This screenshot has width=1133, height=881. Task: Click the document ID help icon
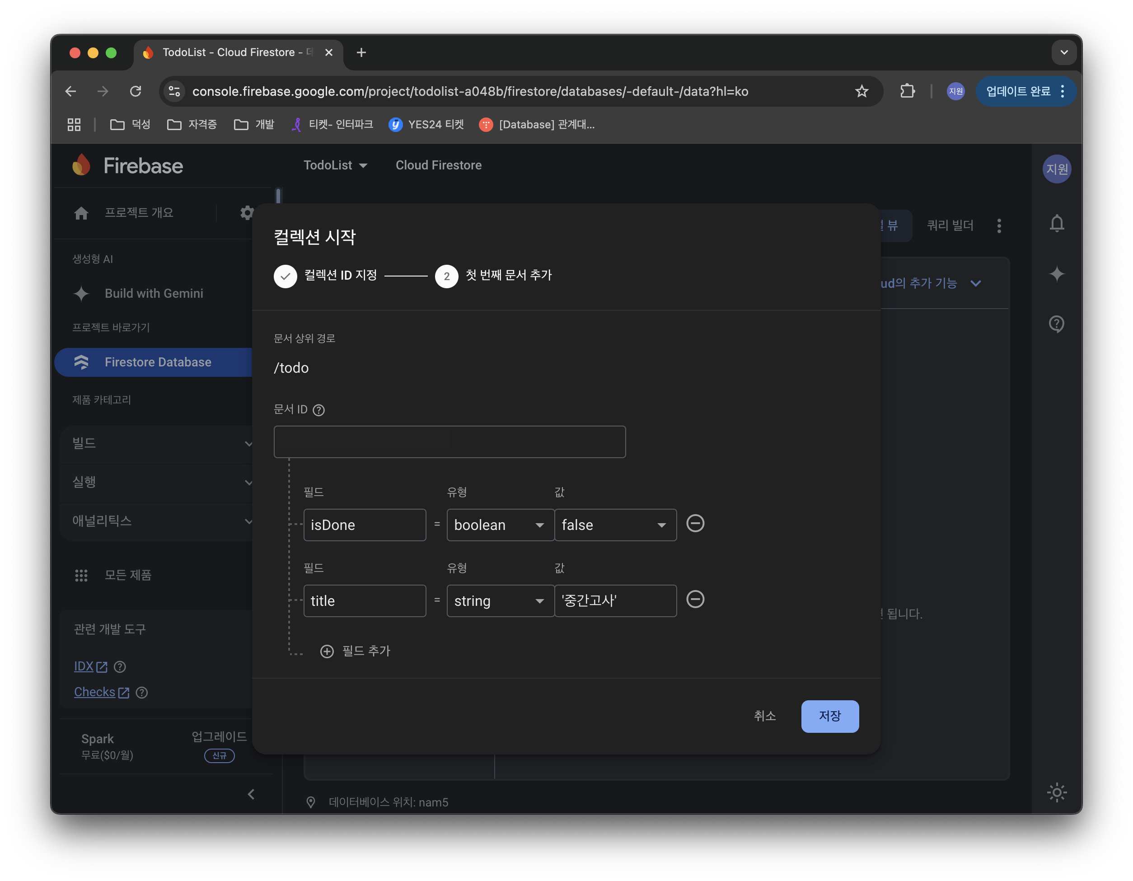(318, 410)
